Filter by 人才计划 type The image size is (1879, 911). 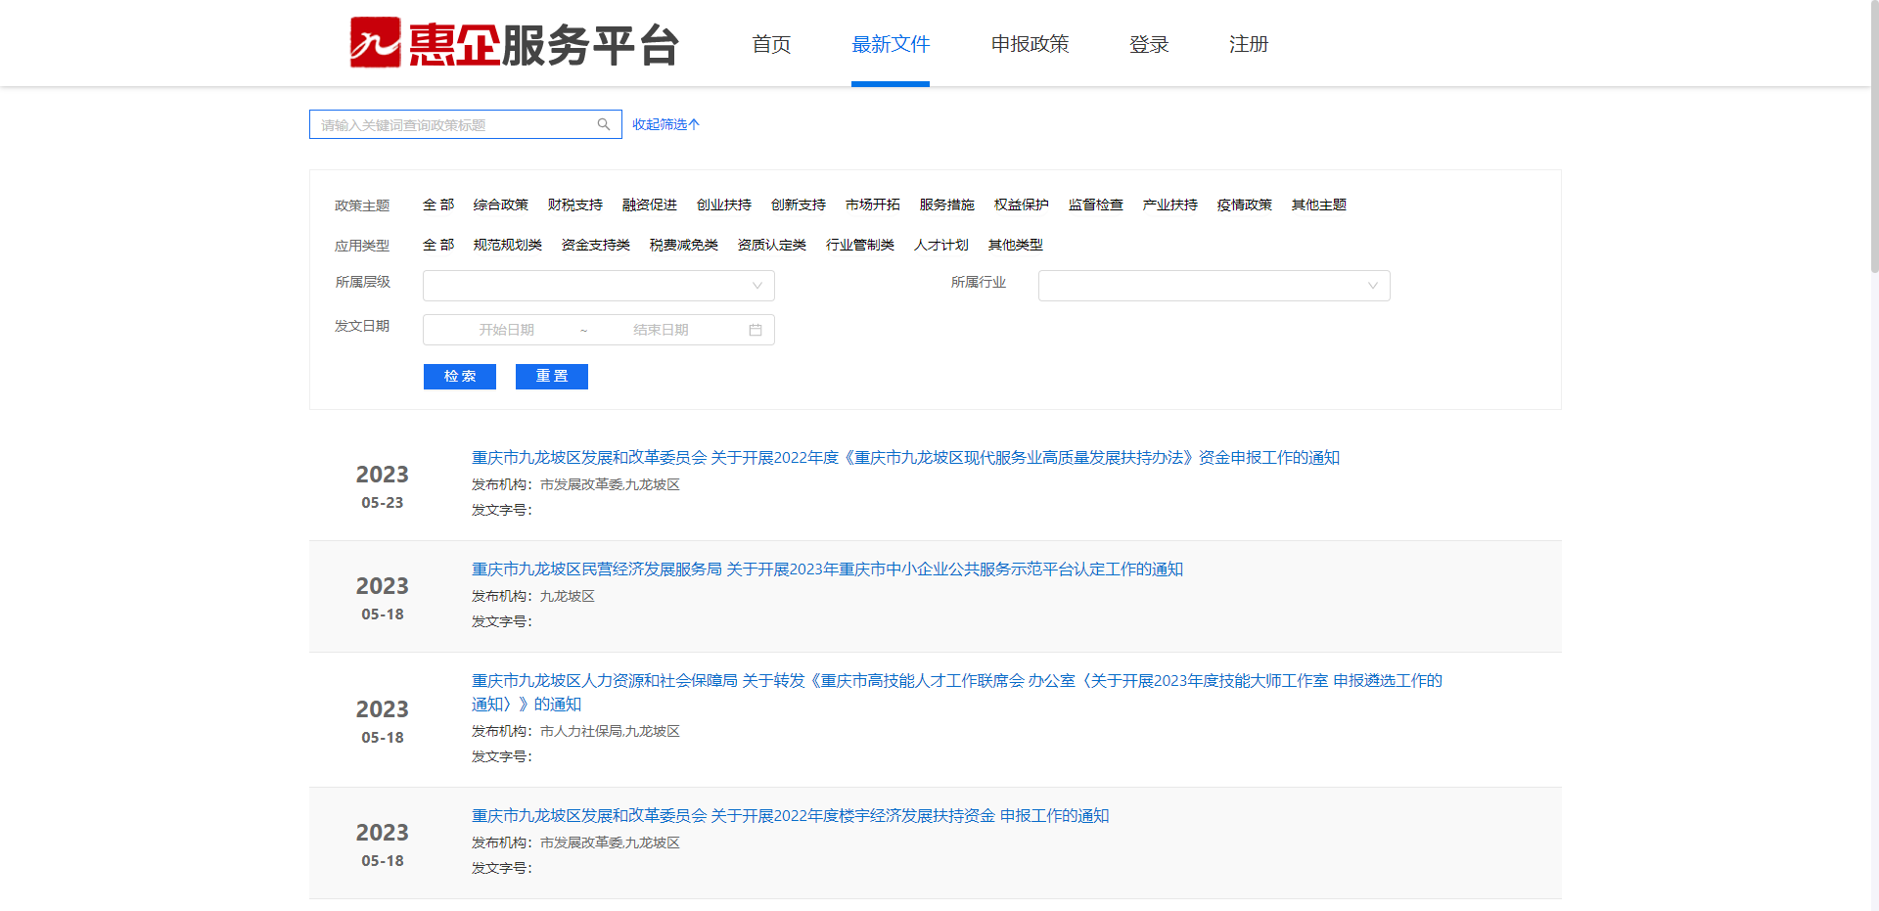tap(941, 245)
